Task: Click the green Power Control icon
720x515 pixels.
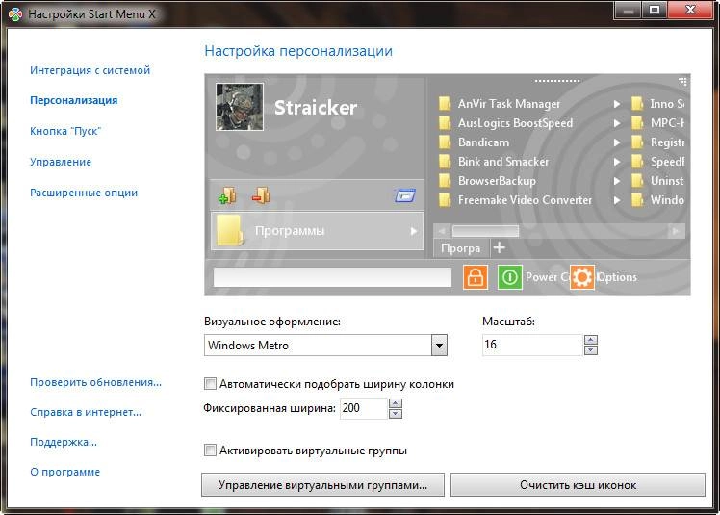Action: pyautogui.click(x=510, y=277)
